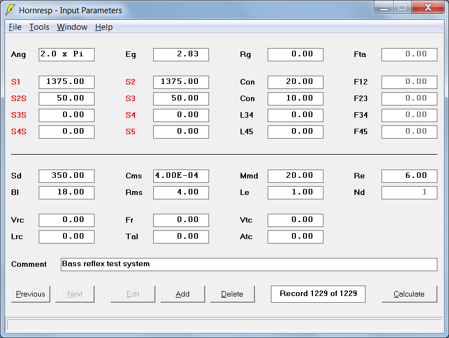Select the Tal input field

click(x=181, y=237)
